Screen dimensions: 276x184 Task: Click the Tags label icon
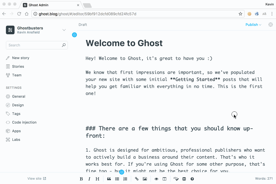8,114
